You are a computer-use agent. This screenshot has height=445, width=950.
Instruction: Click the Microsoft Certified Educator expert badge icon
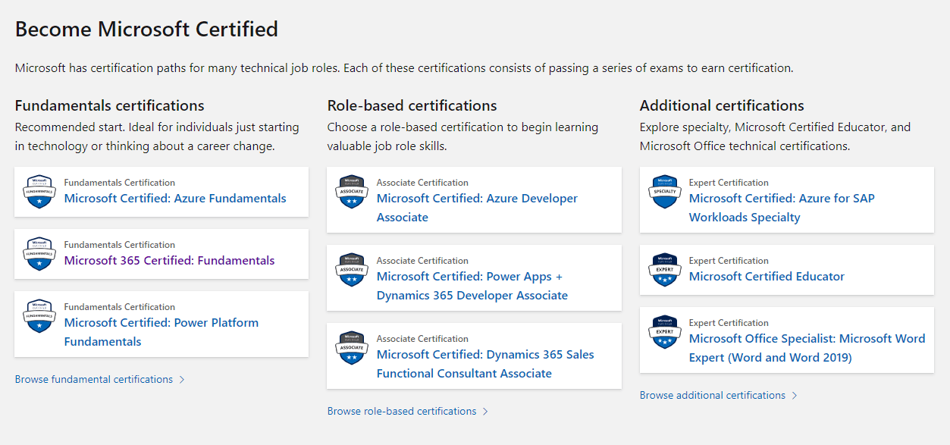(x=664, y=270)
